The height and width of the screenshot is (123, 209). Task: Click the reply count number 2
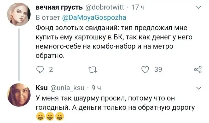click(51, 70)
